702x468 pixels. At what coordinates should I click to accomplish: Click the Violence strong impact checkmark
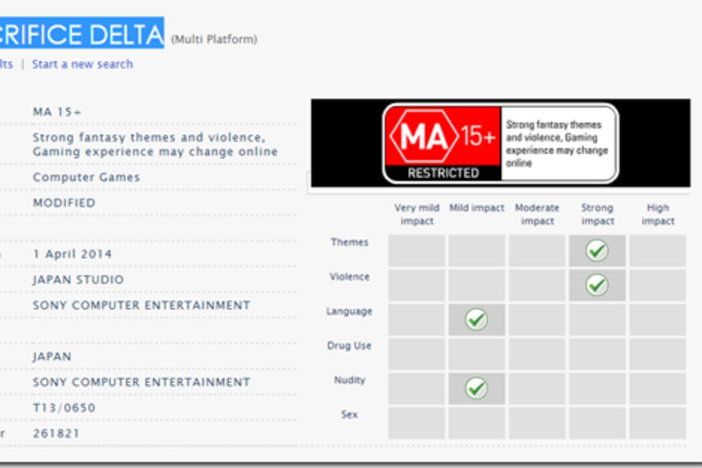pyautogui.click(x=597, y=285)
